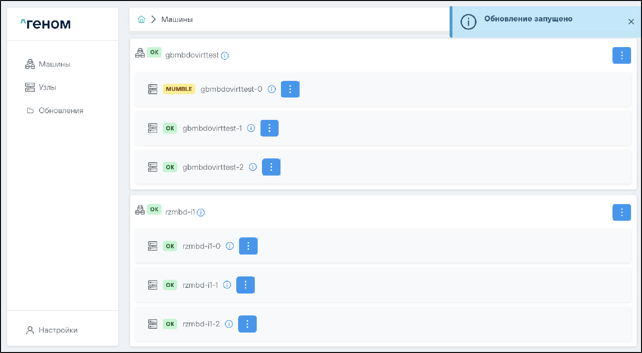Screen dimensions: 642x353
Task: Show info for rzmbd-i1-0 node
Action: (230, 246)
